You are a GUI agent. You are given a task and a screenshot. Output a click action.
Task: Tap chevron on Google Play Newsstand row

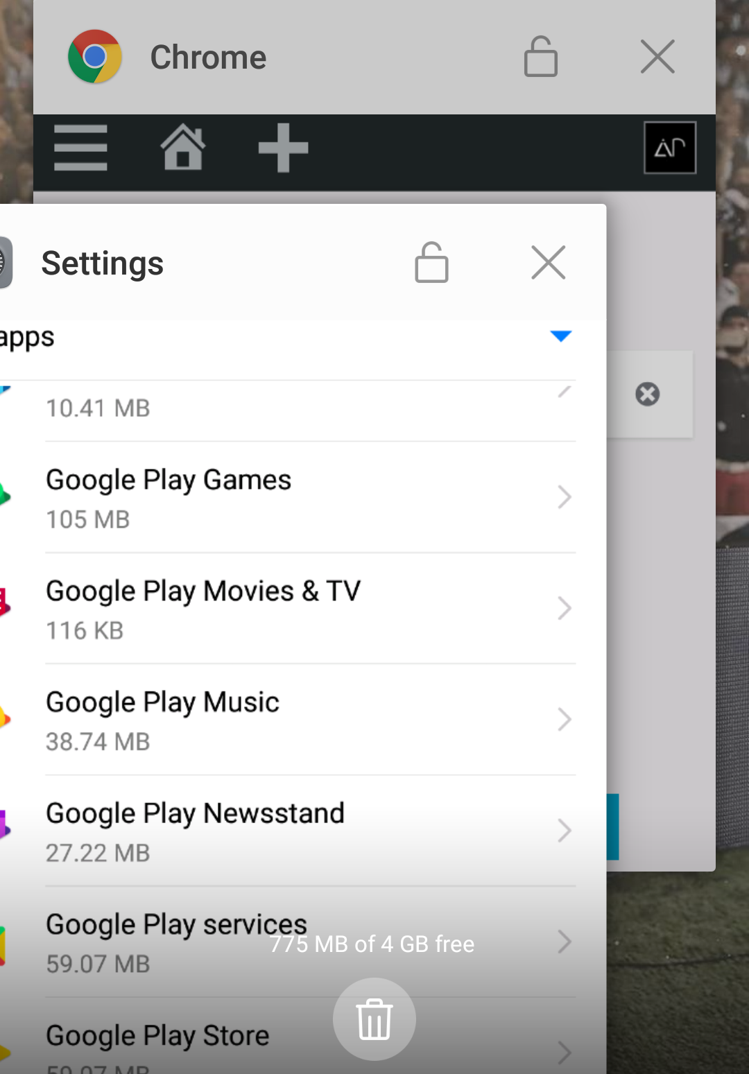pos(565,830)
